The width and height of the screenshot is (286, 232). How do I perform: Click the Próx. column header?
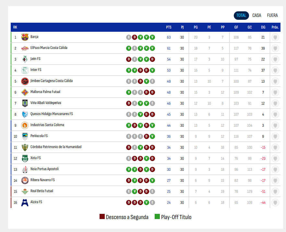(275, 27)
